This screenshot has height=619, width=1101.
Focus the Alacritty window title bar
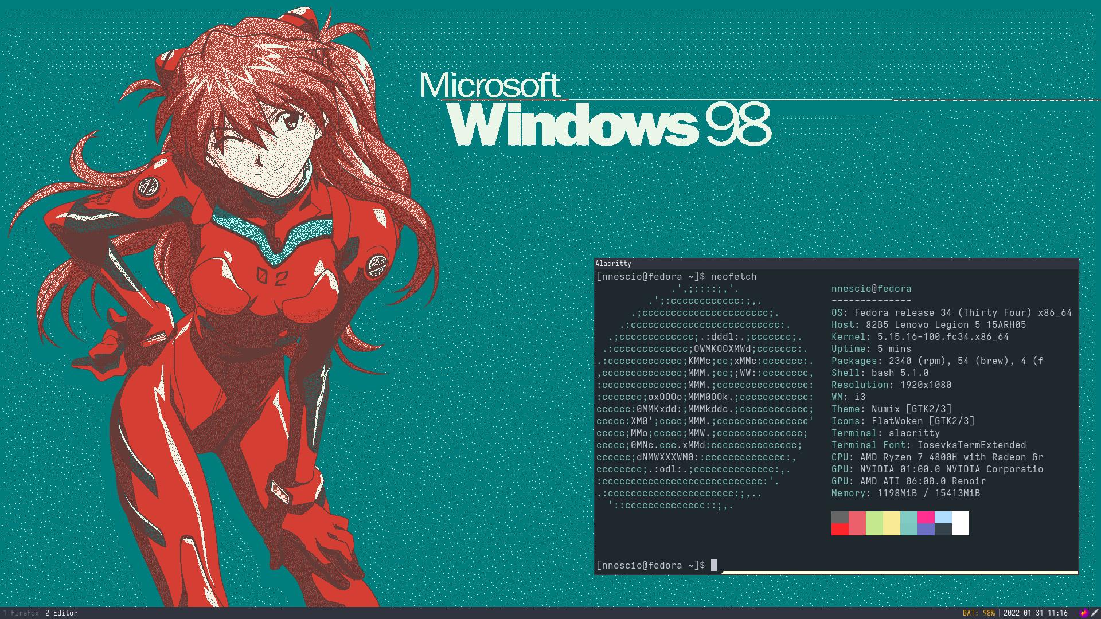pyautogui.click(x=835, y=264)
